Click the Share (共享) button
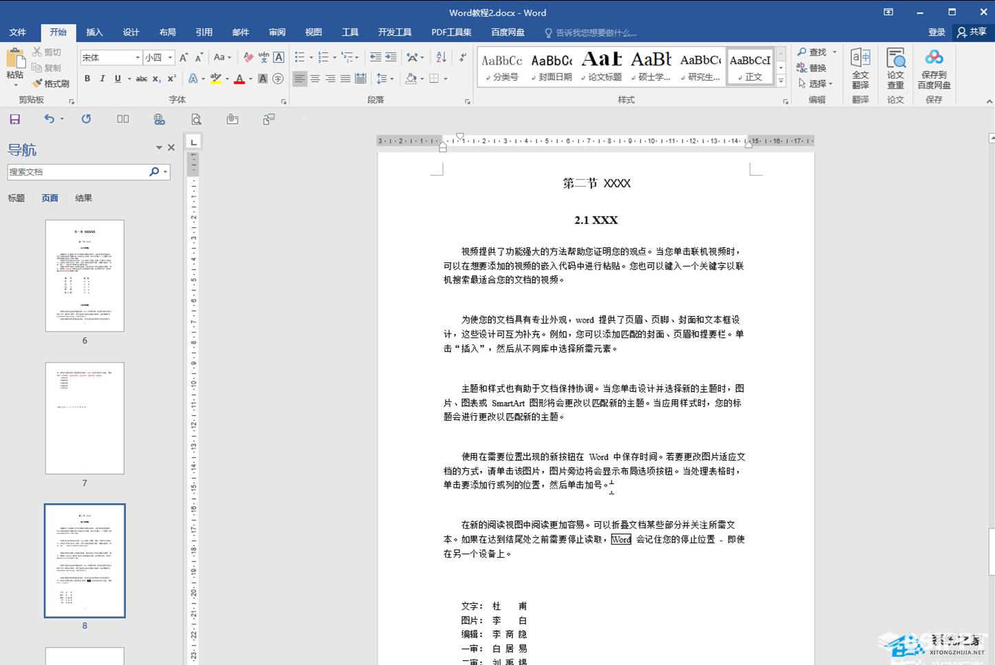This screenshot has height=665, width=995. [972, 32]
